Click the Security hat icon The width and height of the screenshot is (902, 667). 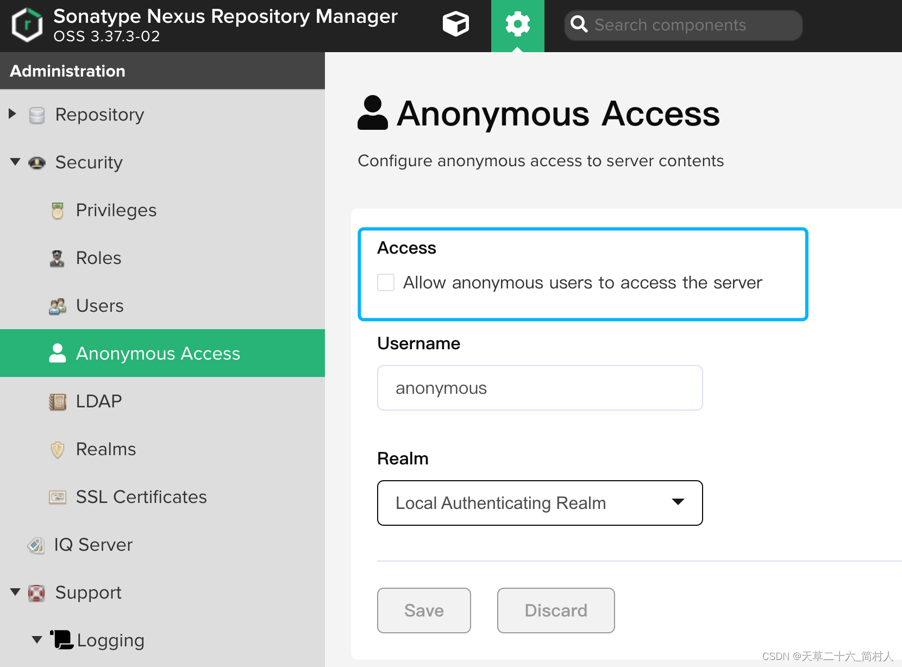click(x=37, y=162)
